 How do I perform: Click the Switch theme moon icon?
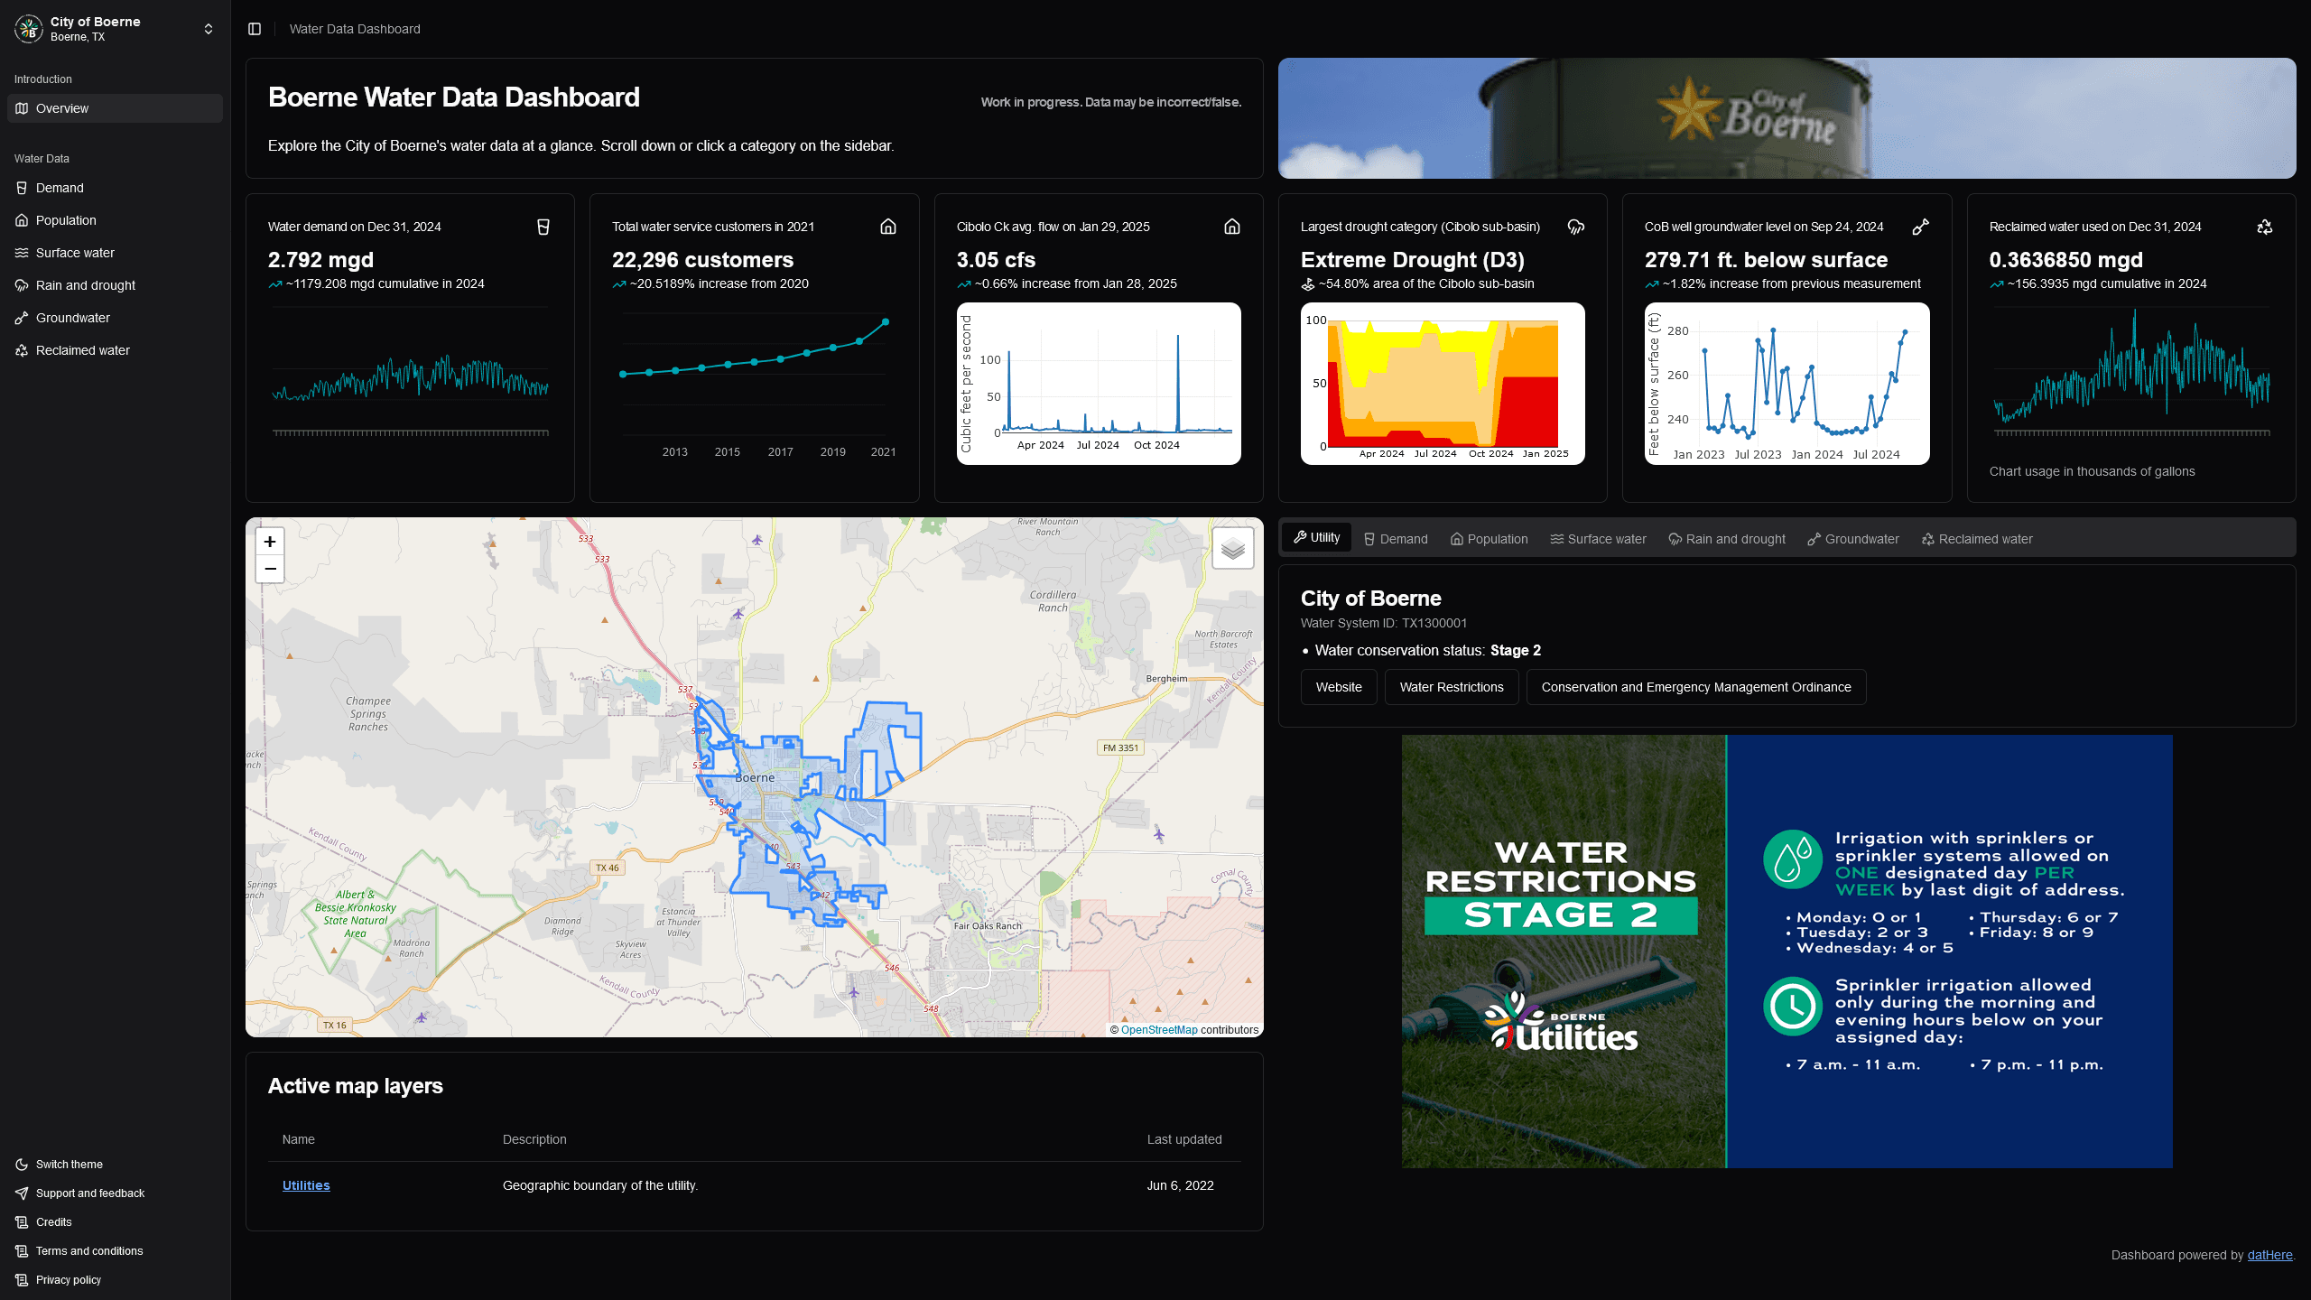(x=22, y=1165)
